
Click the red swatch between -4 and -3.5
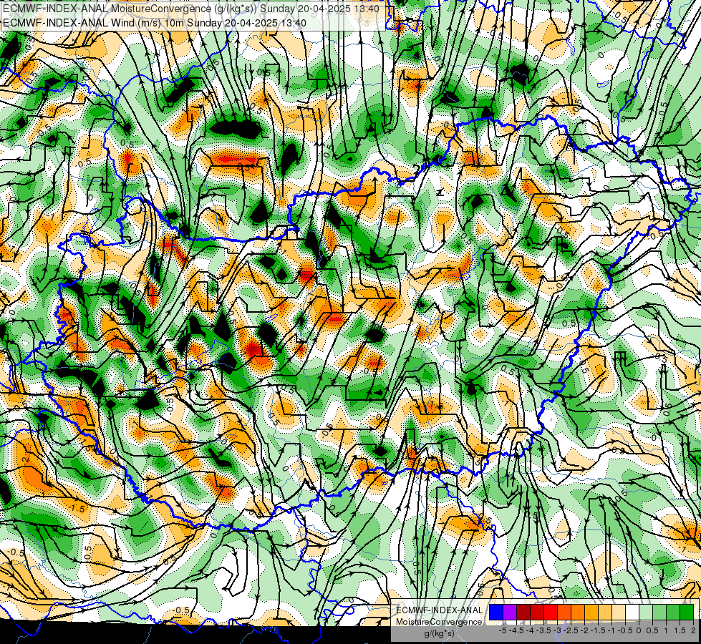pos(537,612)
